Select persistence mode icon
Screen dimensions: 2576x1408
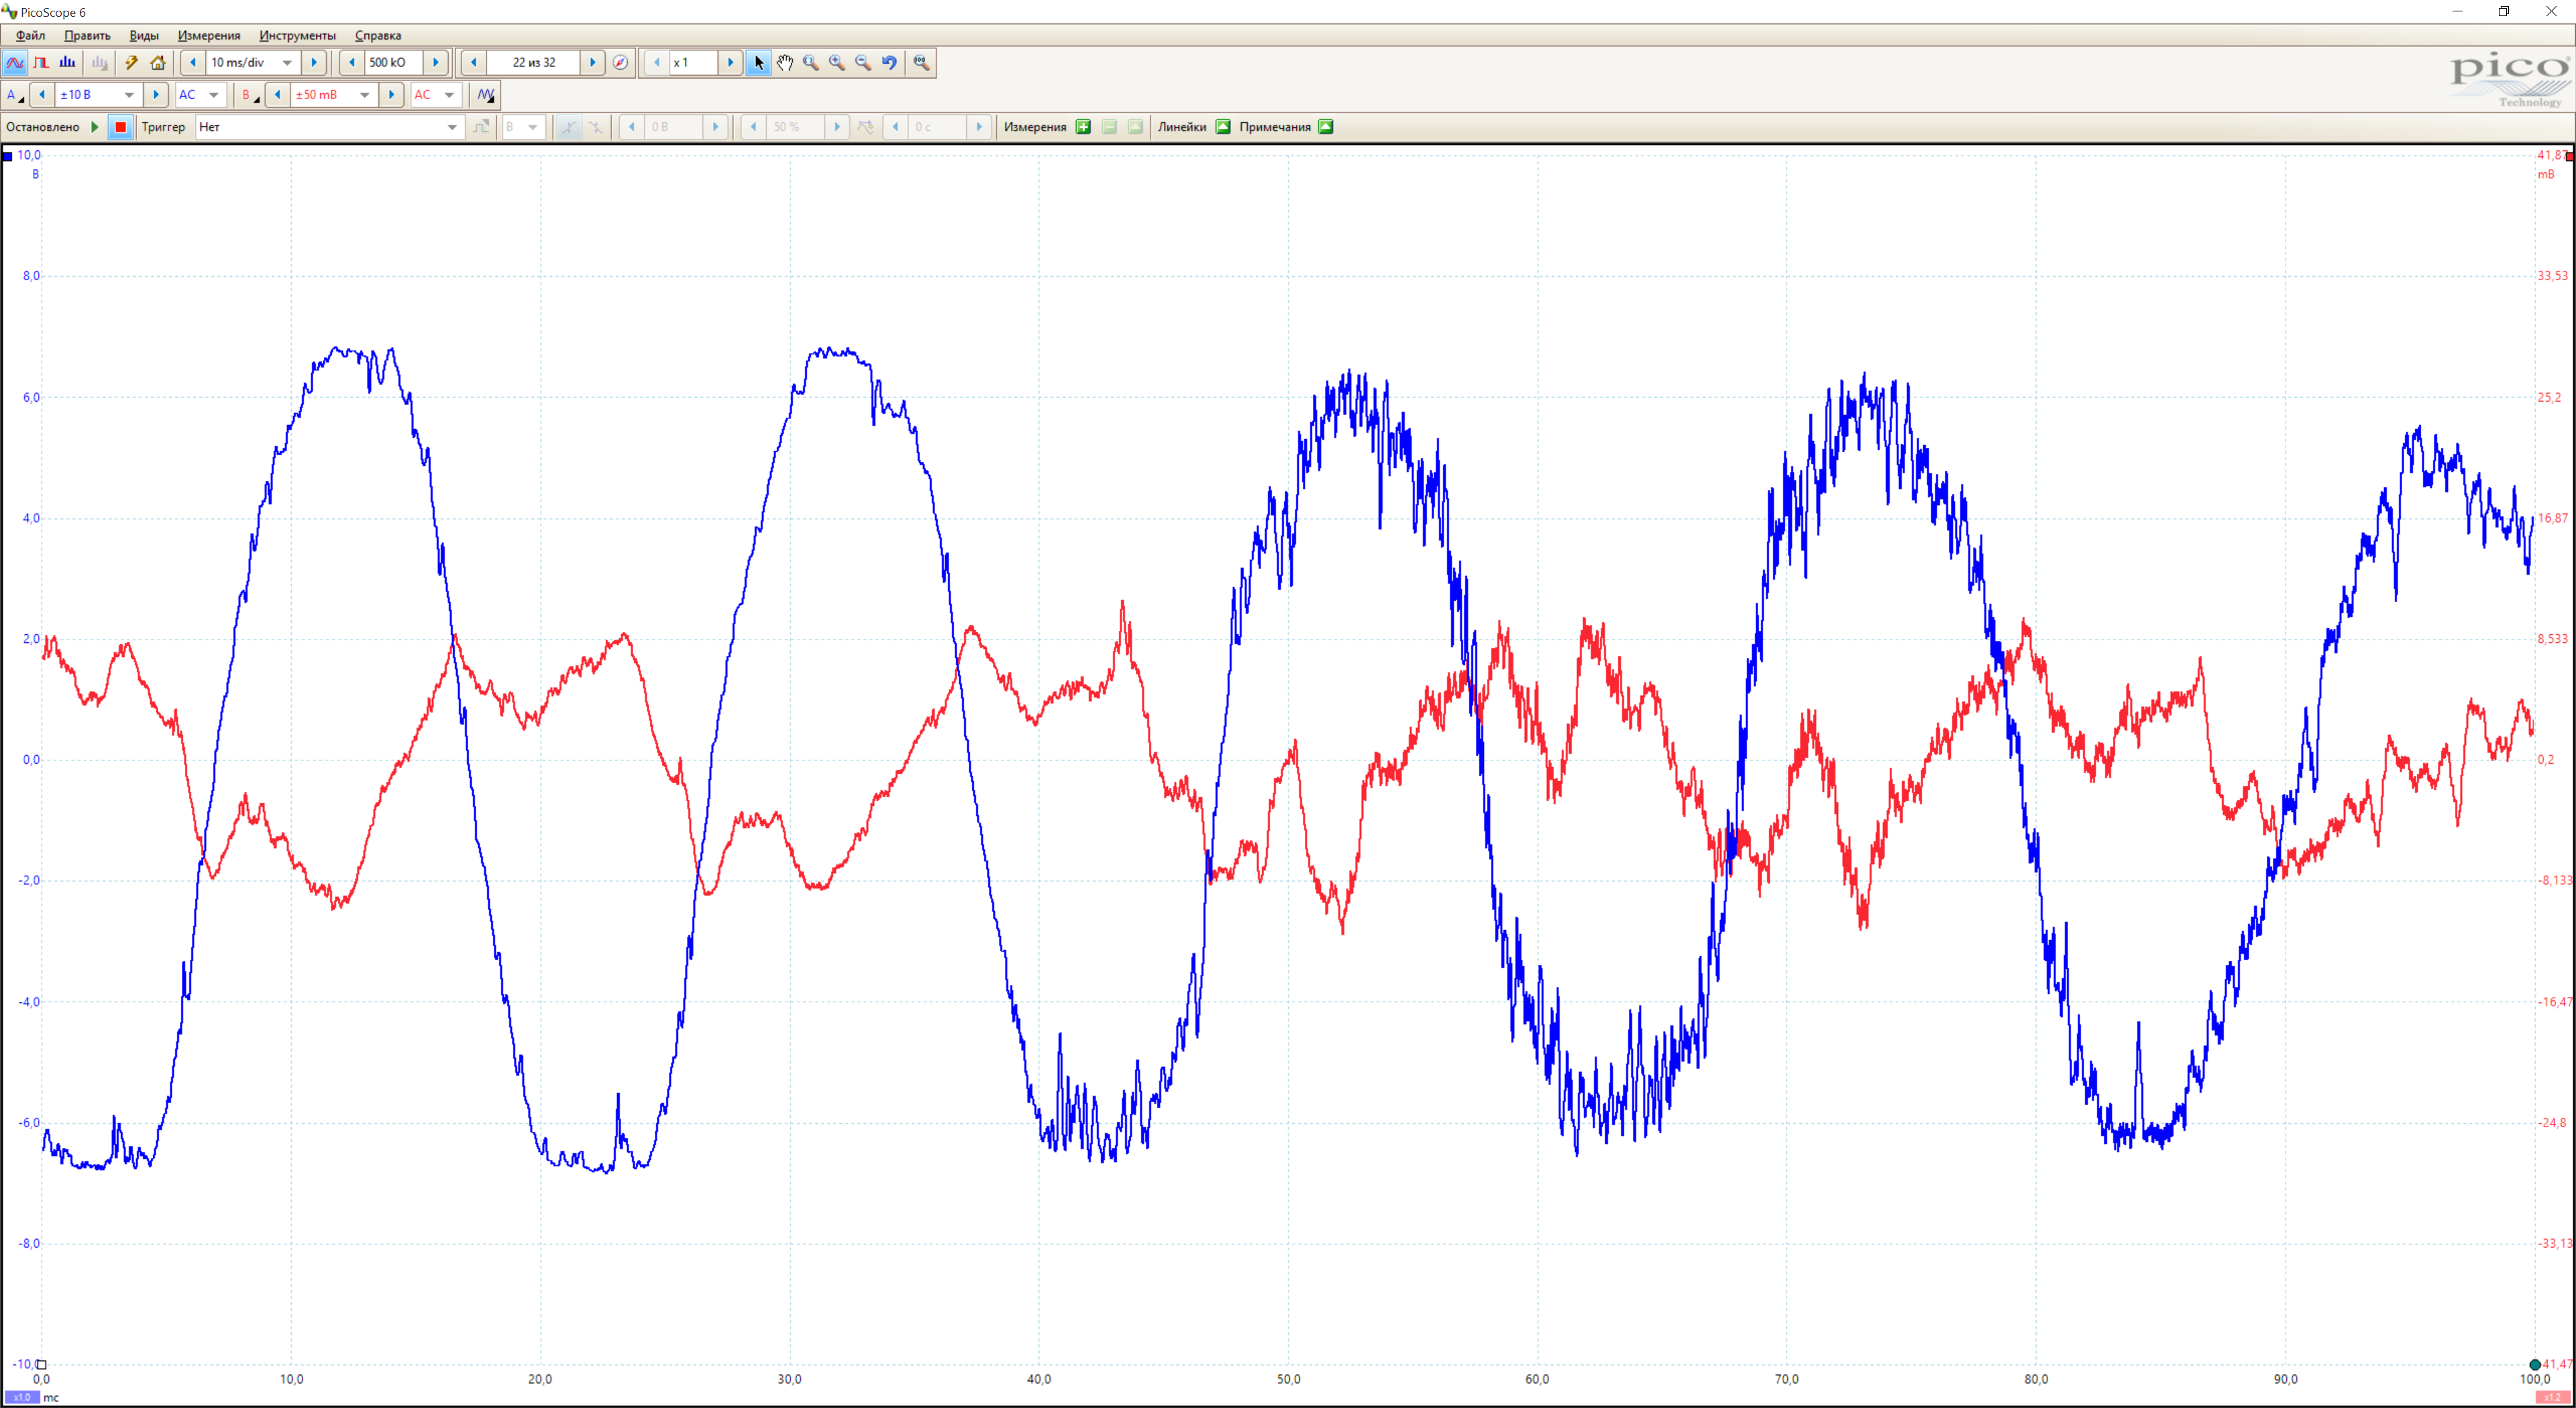pyautogui.click(x=41, y=62)
